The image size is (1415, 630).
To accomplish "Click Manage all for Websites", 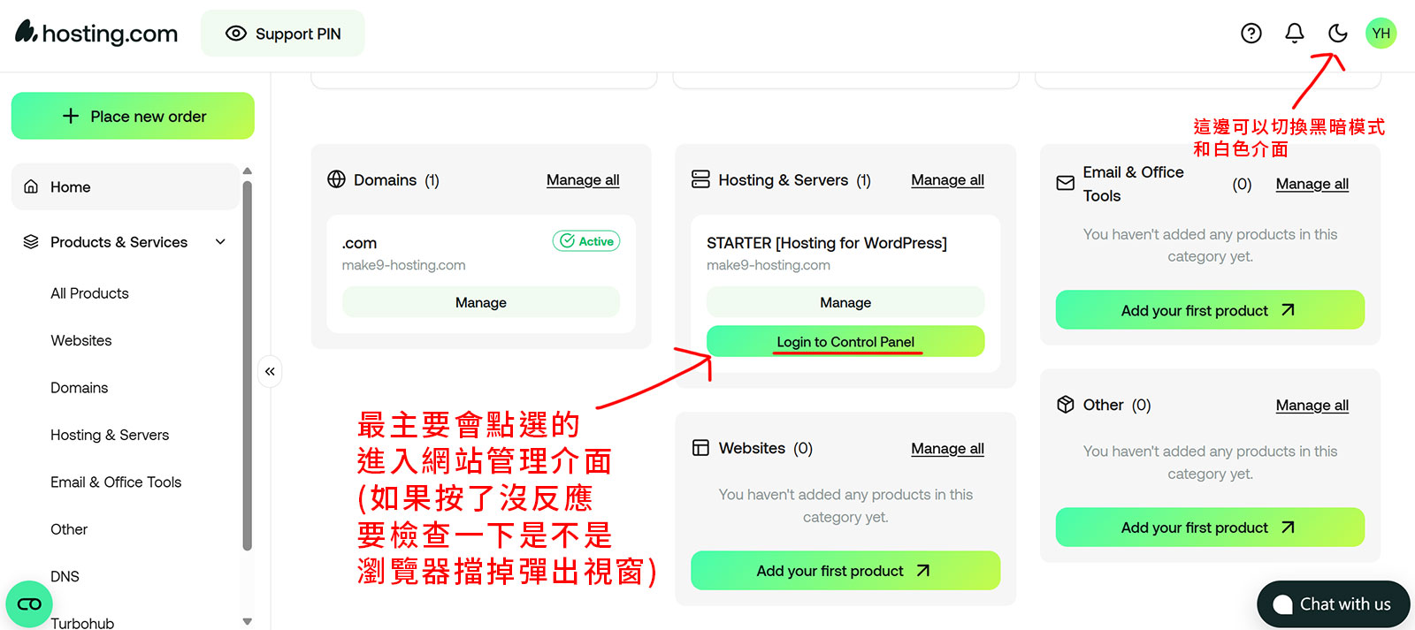I will 947,449.
